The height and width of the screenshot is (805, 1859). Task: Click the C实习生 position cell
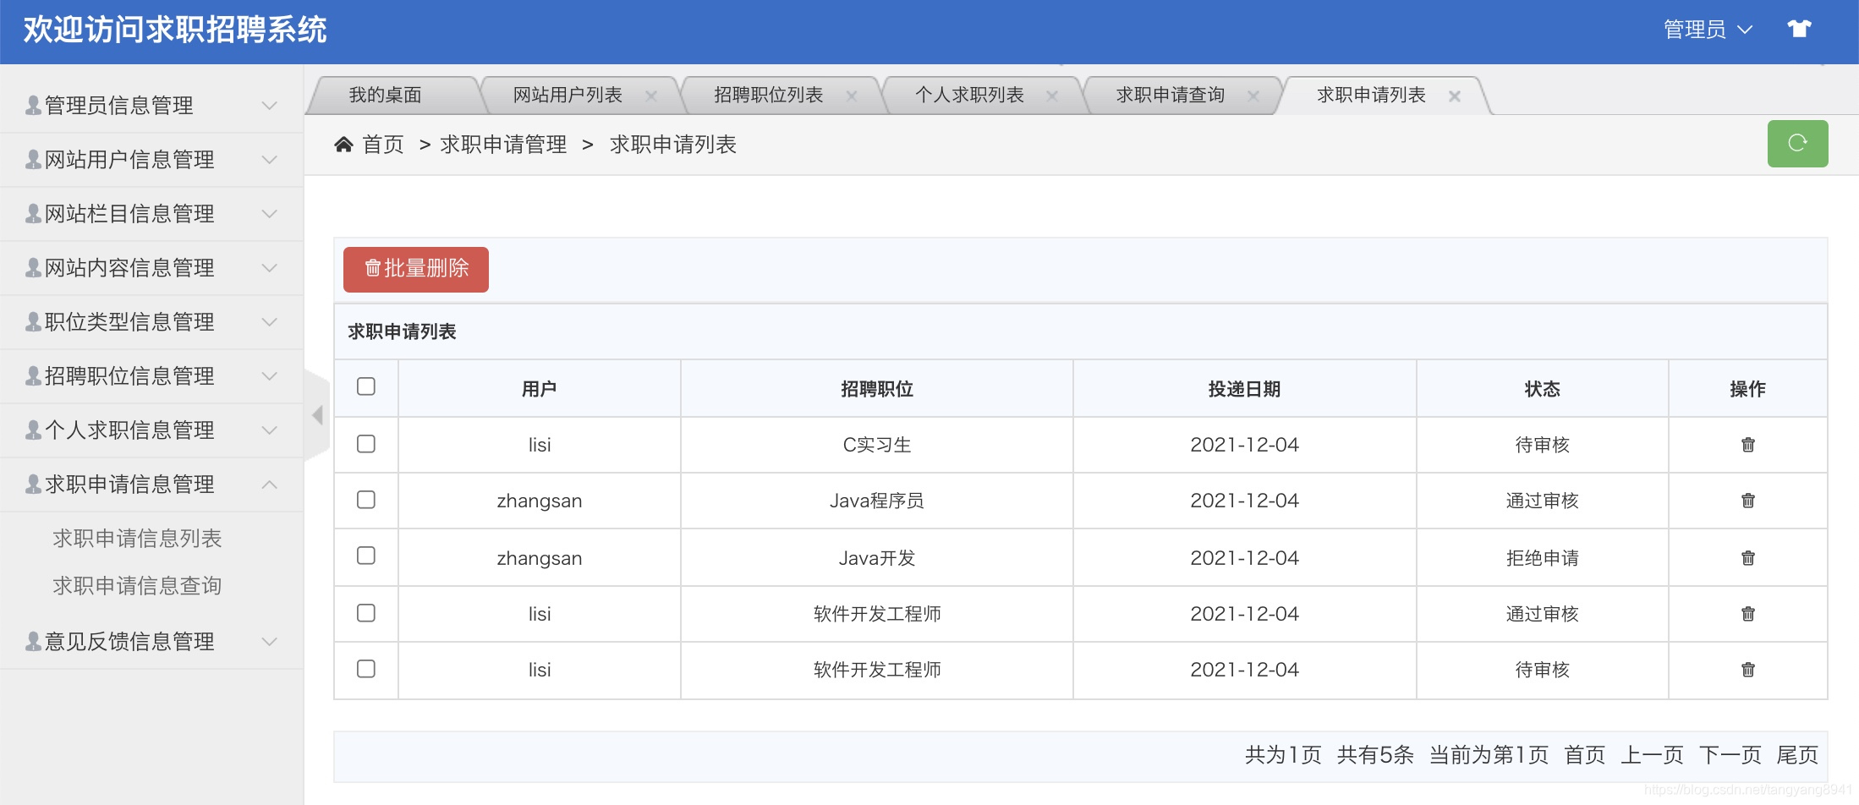[877, 445]
